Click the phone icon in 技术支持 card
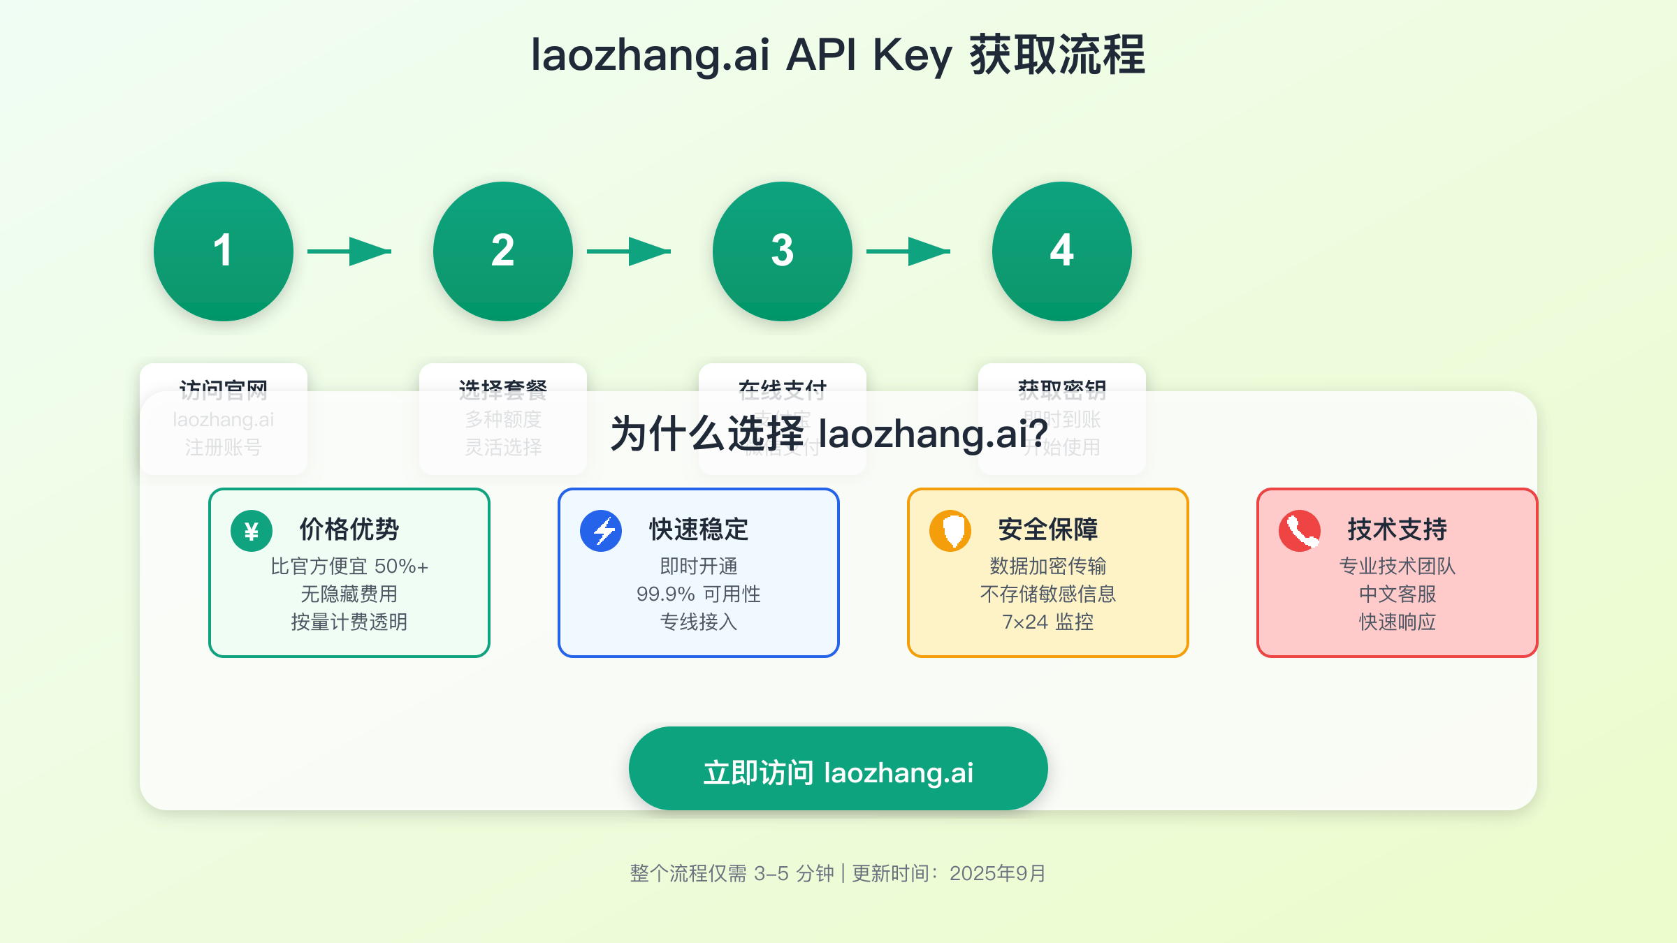Image resolution: width=1677 pixels, height=943 pixels. 1300,531
